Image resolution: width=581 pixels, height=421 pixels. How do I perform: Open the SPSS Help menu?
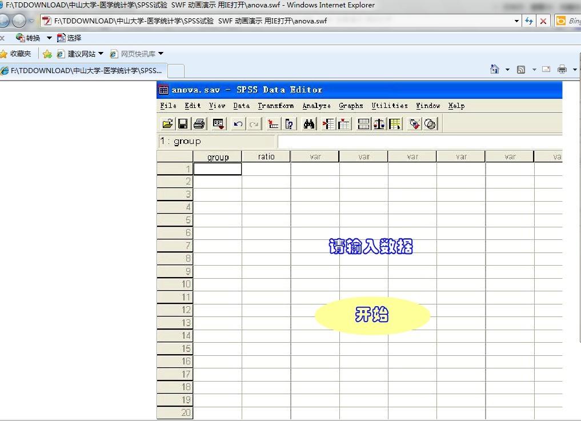(456, 106)
